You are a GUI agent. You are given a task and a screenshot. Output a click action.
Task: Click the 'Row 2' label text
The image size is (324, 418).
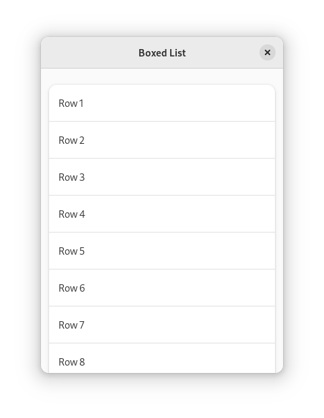click(71, 140)
